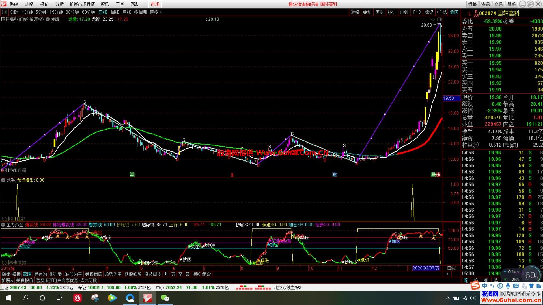Click the volume speaker tray icon
The image size is (543, 305).
tap(473, 298)
